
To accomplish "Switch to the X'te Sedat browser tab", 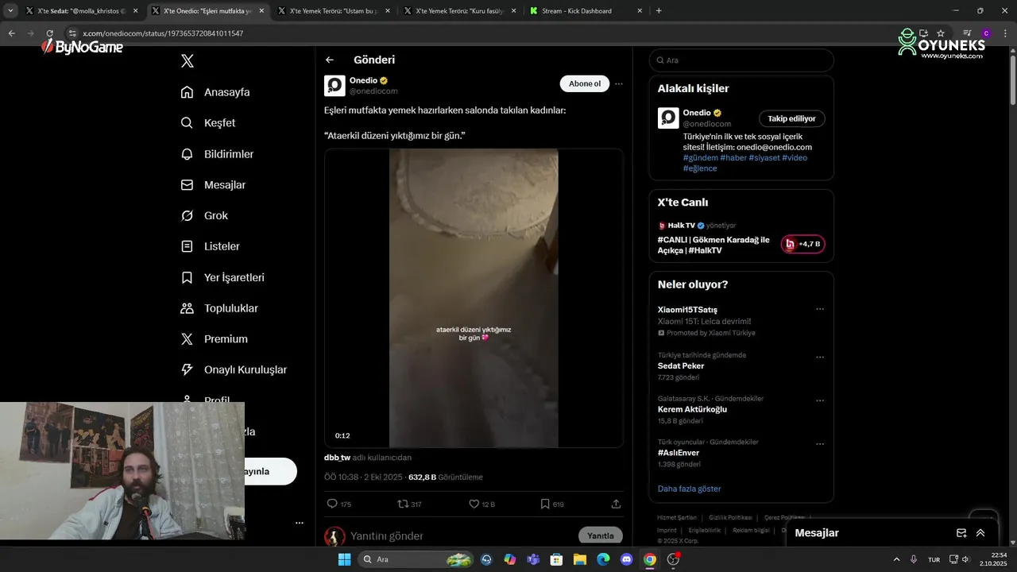I will [x=83, y=11].
